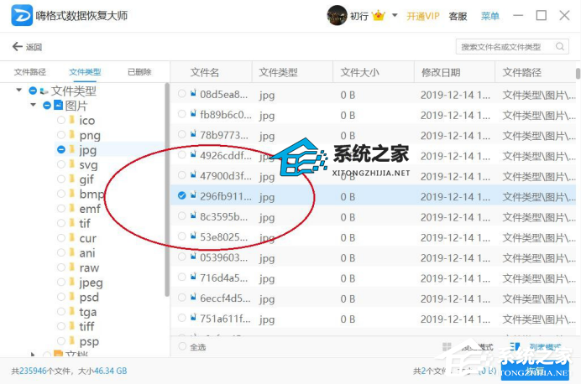
Task: Open the account dropdown arrow beside crown
Action: click(395, 16)
